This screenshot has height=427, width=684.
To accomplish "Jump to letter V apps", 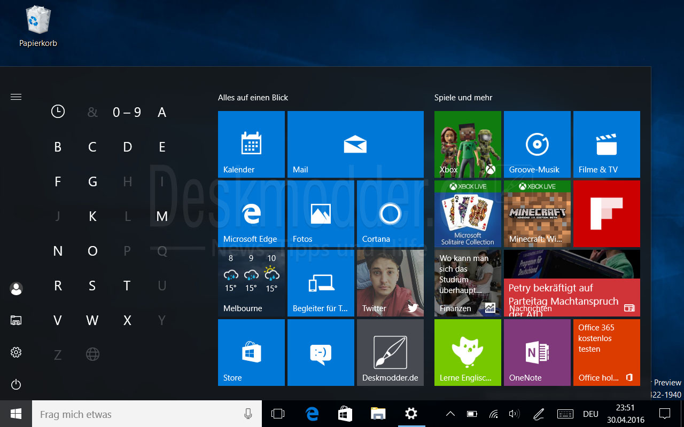I will pyautogui.click(x=58, y=320).
